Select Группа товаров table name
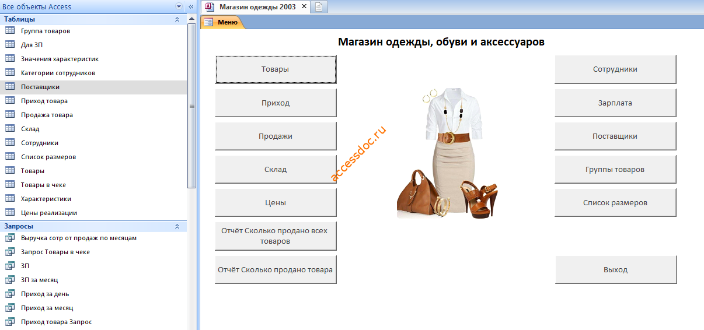The width and height of the screenshot is (704, 330). pyautogui.click(x=46, y=31)
